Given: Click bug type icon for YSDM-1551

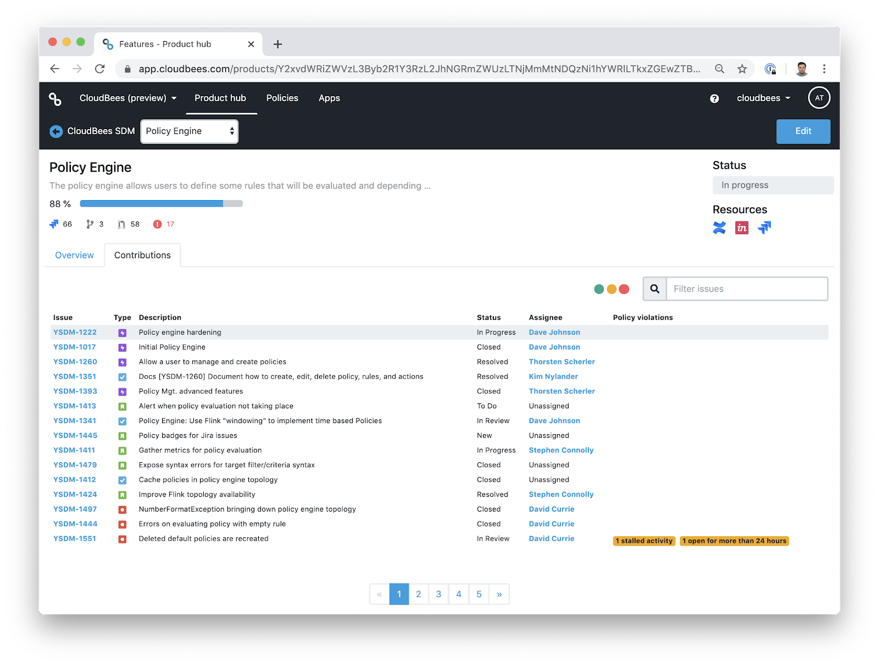Looking at the screenshot, I should (x=123, y=539).
